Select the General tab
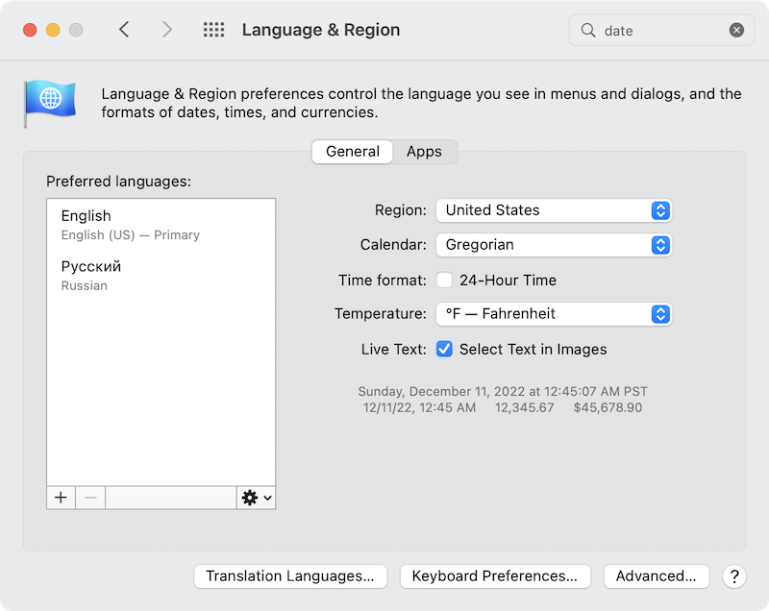Viewport: 769px width, 611px height. click(353, 152)
